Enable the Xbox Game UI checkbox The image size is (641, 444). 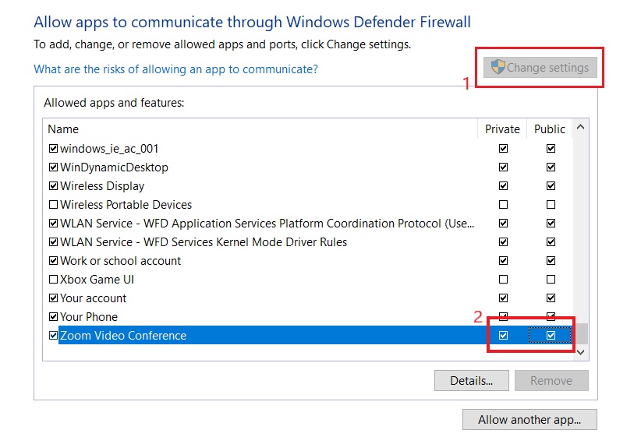tap(53, 280)
